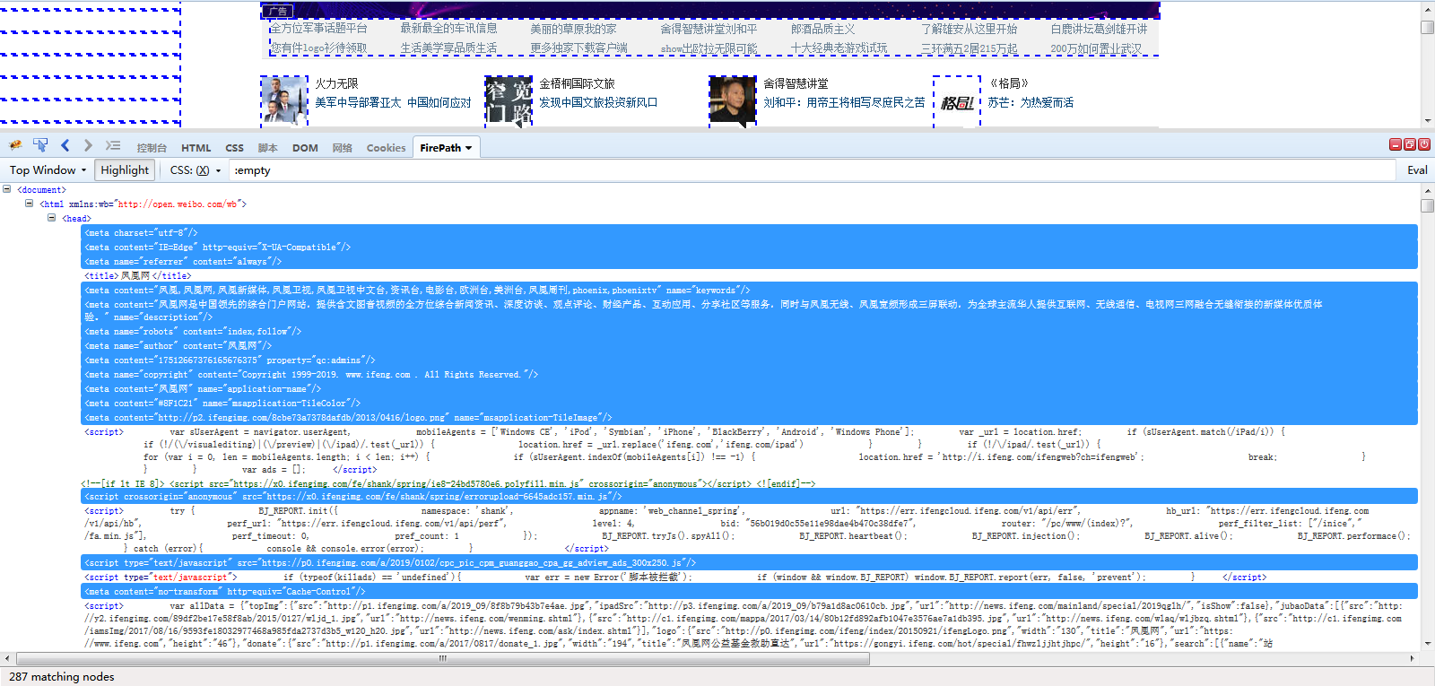Image resolution: width=1435 pixels, height=686 pixels.
Task: Select the msapplication-TileColor meta row
Action: tap(750, 403)
